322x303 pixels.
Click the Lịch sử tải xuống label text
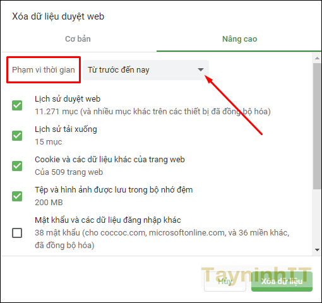pyautogui.click(x=66, y=129)
